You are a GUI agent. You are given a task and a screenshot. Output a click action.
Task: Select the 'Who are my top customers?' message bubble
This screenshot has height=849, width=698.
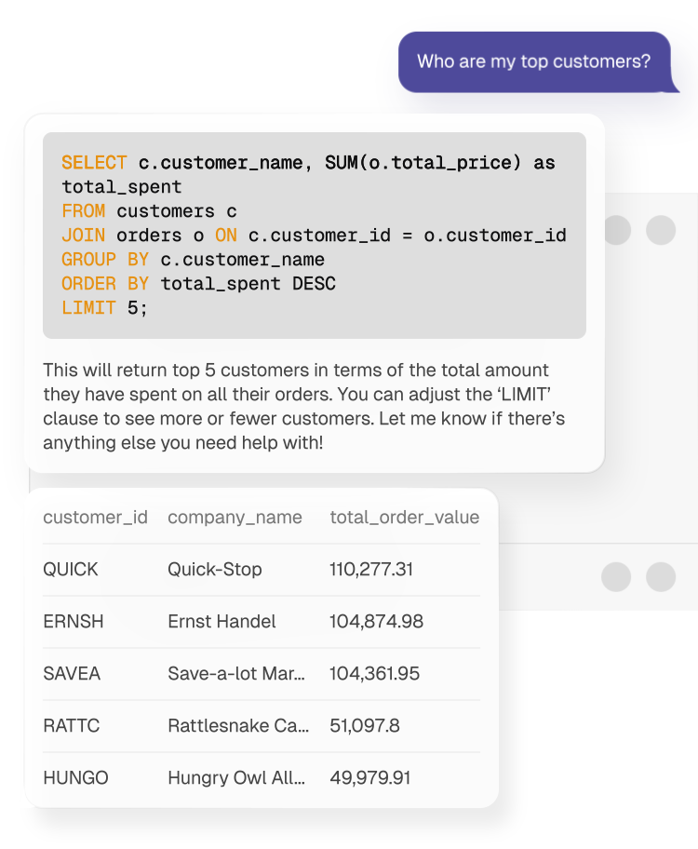tap(533, 62)
